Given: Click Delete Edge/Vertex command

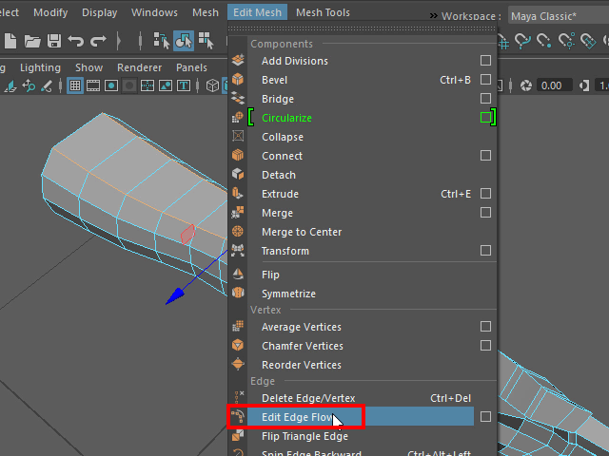Looking at the screenshot, I should point(308,398).
